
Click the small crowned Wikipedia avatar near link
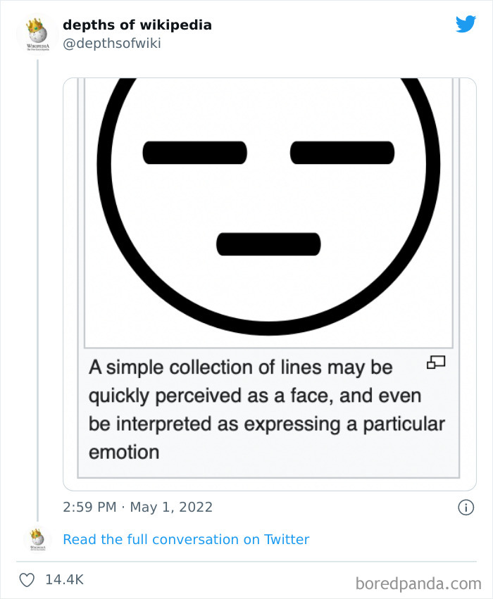[x=37, y=539]
